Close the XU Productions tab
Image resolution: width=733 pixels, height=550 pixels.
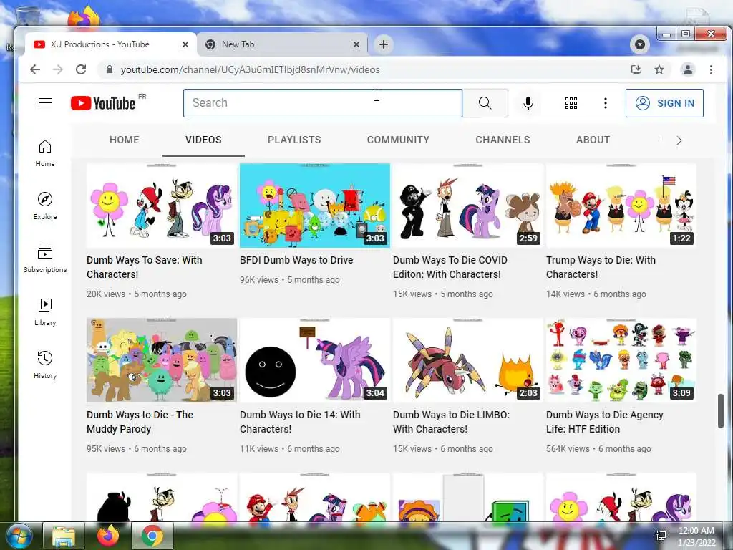pyautogui.click(x=185, y=44)
